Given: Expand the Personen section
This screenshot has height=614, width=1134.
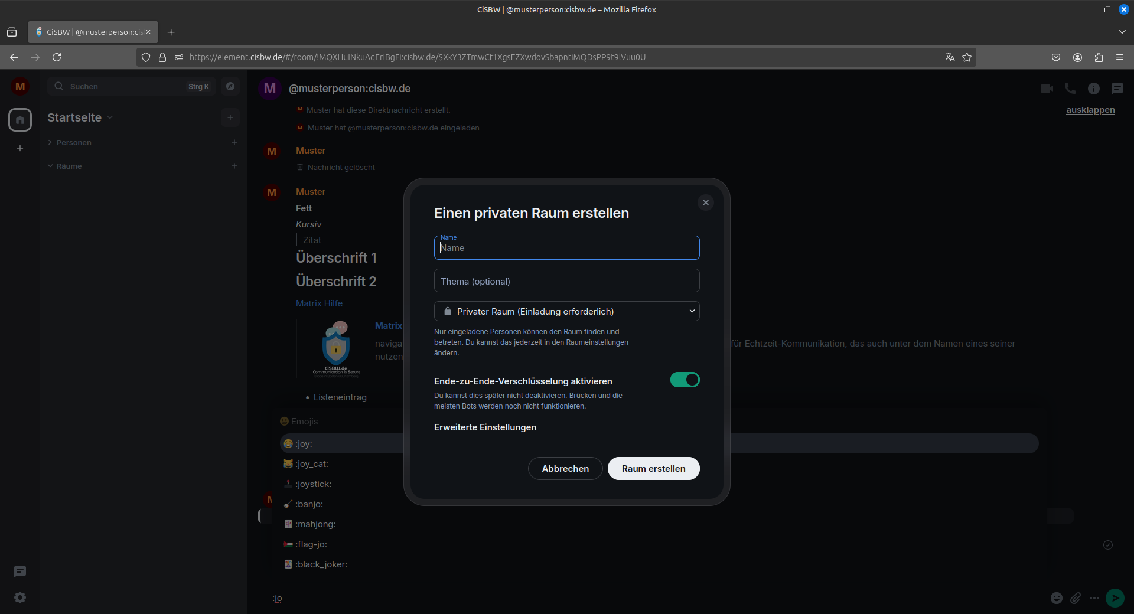Looking at the screenshot, I should [73, 143].
